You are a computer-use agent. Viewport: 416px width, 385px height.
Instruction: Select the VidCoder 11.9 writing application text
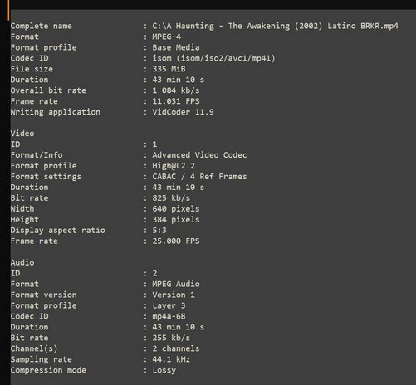coord(183,112)
